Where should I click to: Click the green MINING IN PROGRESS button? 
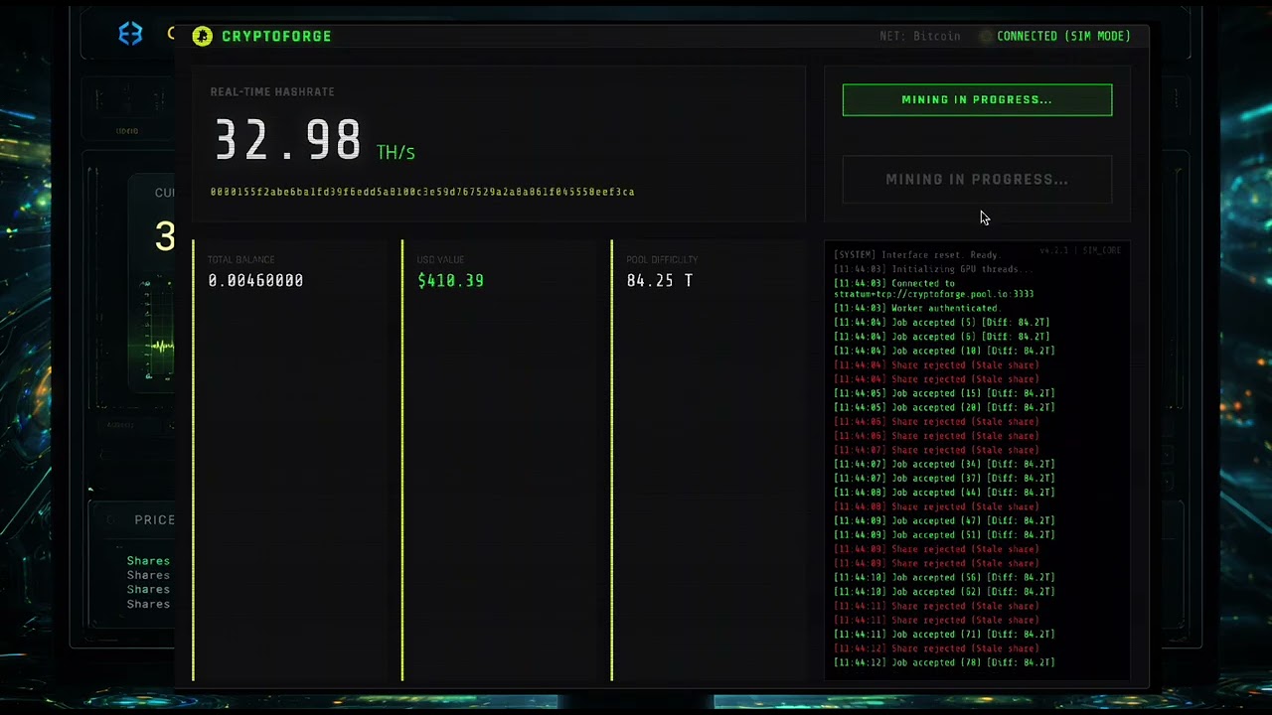pos(977,100)
